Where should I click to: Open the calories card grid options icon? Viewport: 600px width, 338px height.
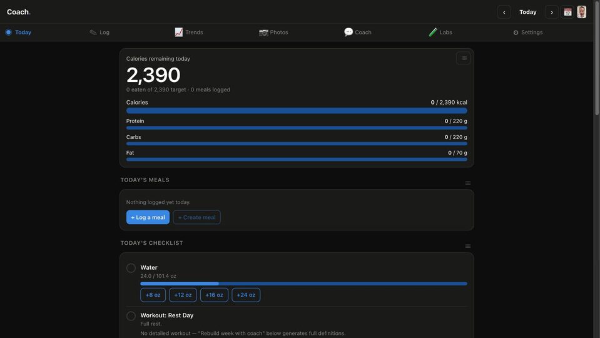pyautogui.click(x=464, y=58)
